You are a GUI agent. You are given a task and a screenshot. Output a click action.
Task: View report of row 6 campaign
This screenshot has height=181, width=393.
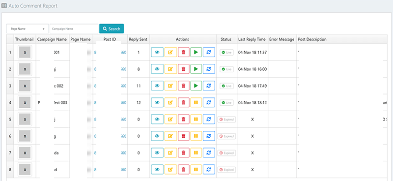click(x=157, y=136)
